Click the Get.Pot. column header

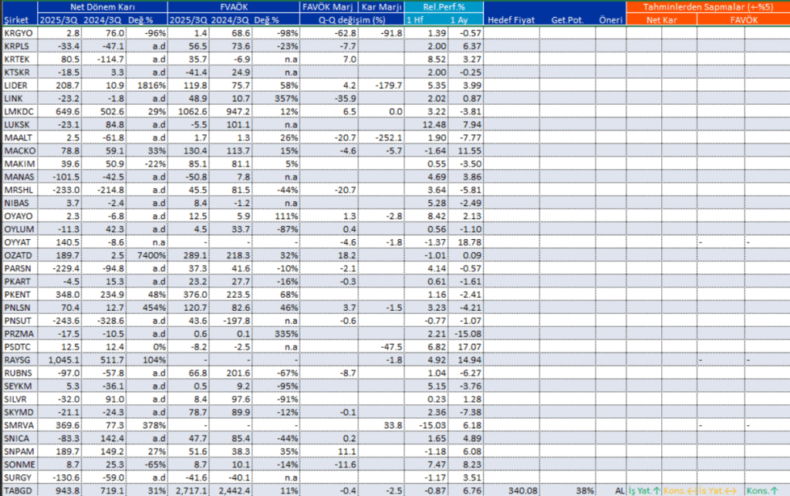tap(567, 20)
